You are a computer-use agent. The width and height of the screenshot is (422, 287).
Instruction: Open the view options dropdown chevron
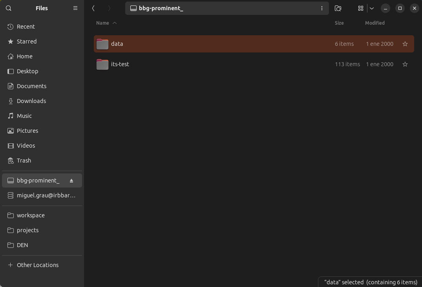(x=371, y=8)
